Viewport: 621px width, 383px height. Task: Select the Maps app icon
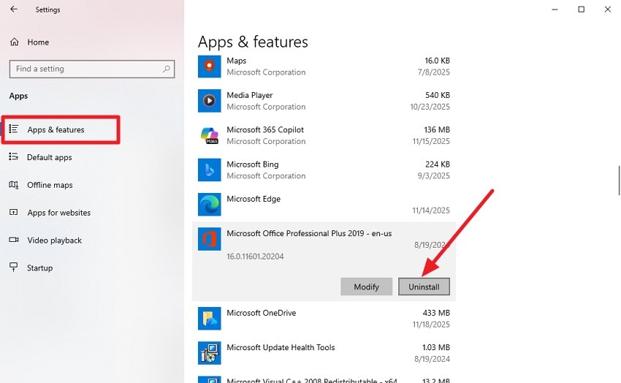pos(210,67)
